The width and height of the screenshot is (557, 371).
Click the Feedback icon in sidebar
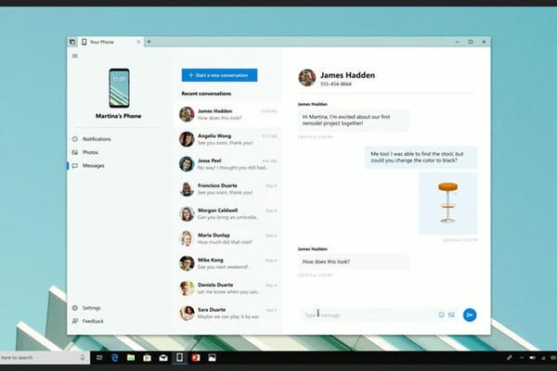coord(75,321)
